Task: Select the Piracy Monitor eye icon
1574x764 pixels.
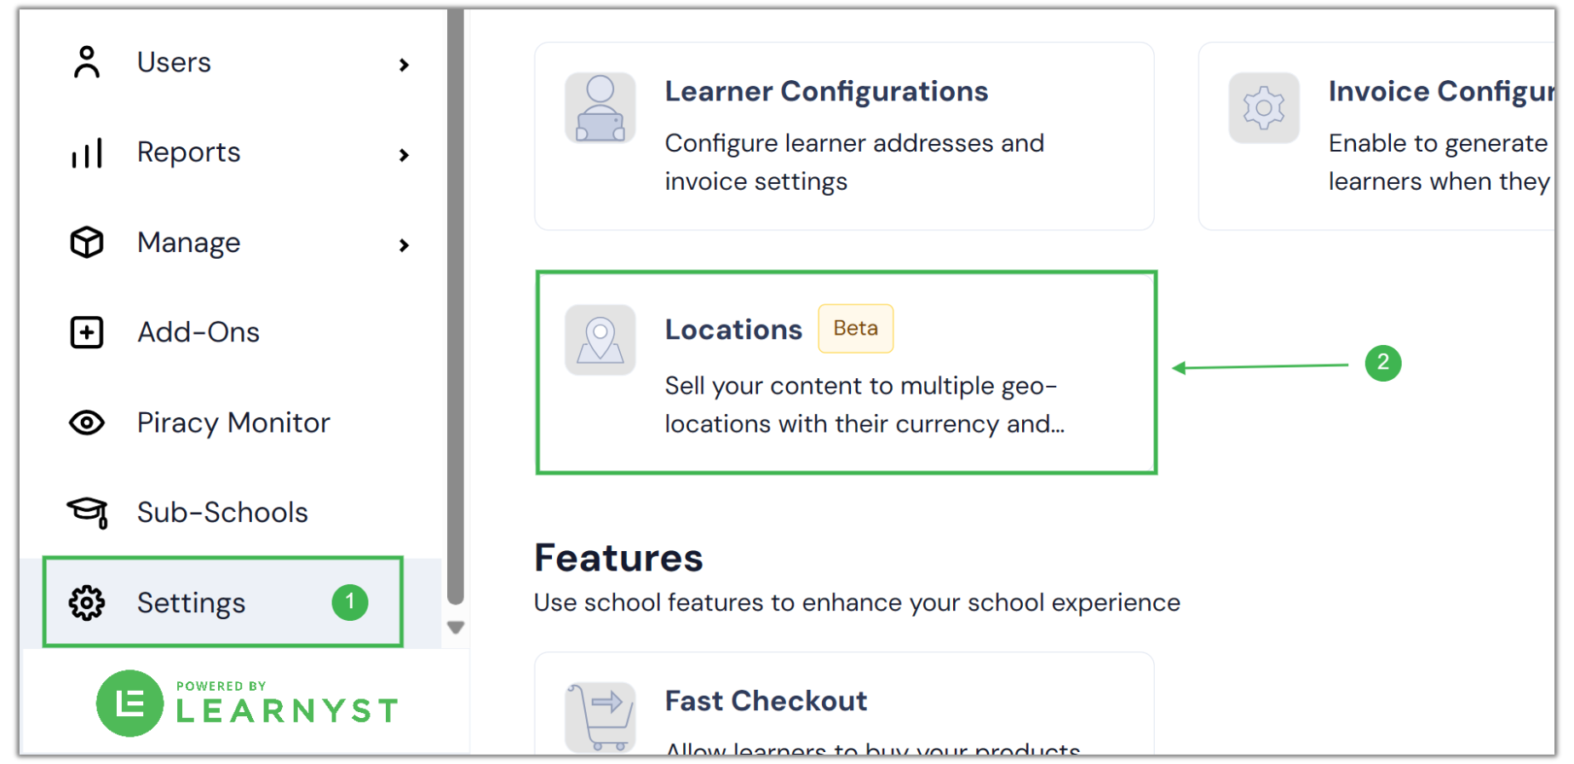Action: click(86, 422)
